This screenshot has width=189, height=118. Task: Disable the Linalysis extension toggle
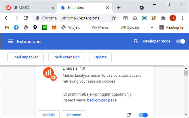tap(143, 115)
